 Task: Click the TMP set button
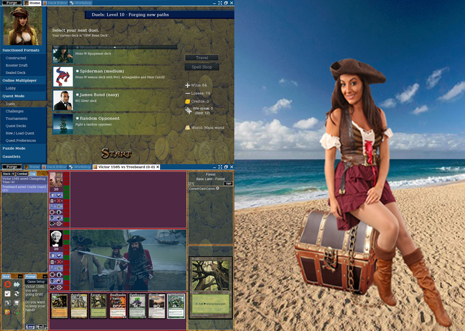pyautogui.click(x=228, y=184)
